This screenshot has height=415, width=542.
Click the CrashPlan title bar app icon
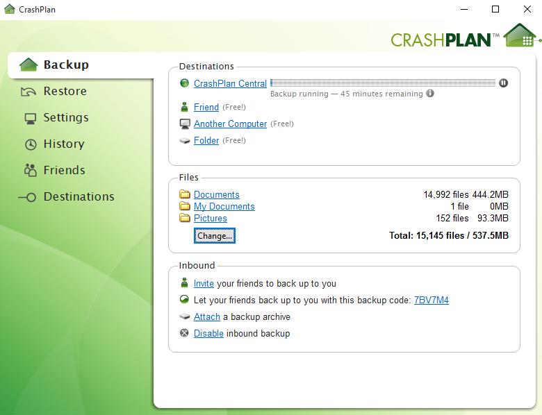point(10,9)
